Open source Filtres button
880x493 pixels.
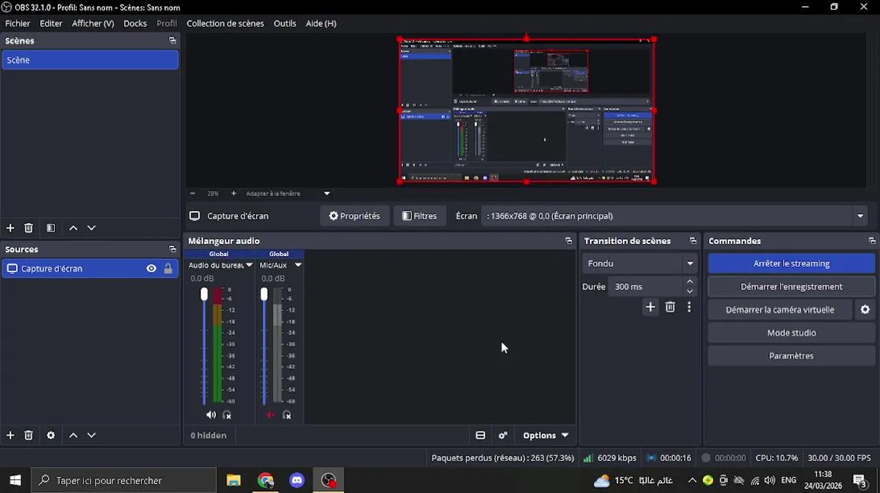tap(419, 216)
